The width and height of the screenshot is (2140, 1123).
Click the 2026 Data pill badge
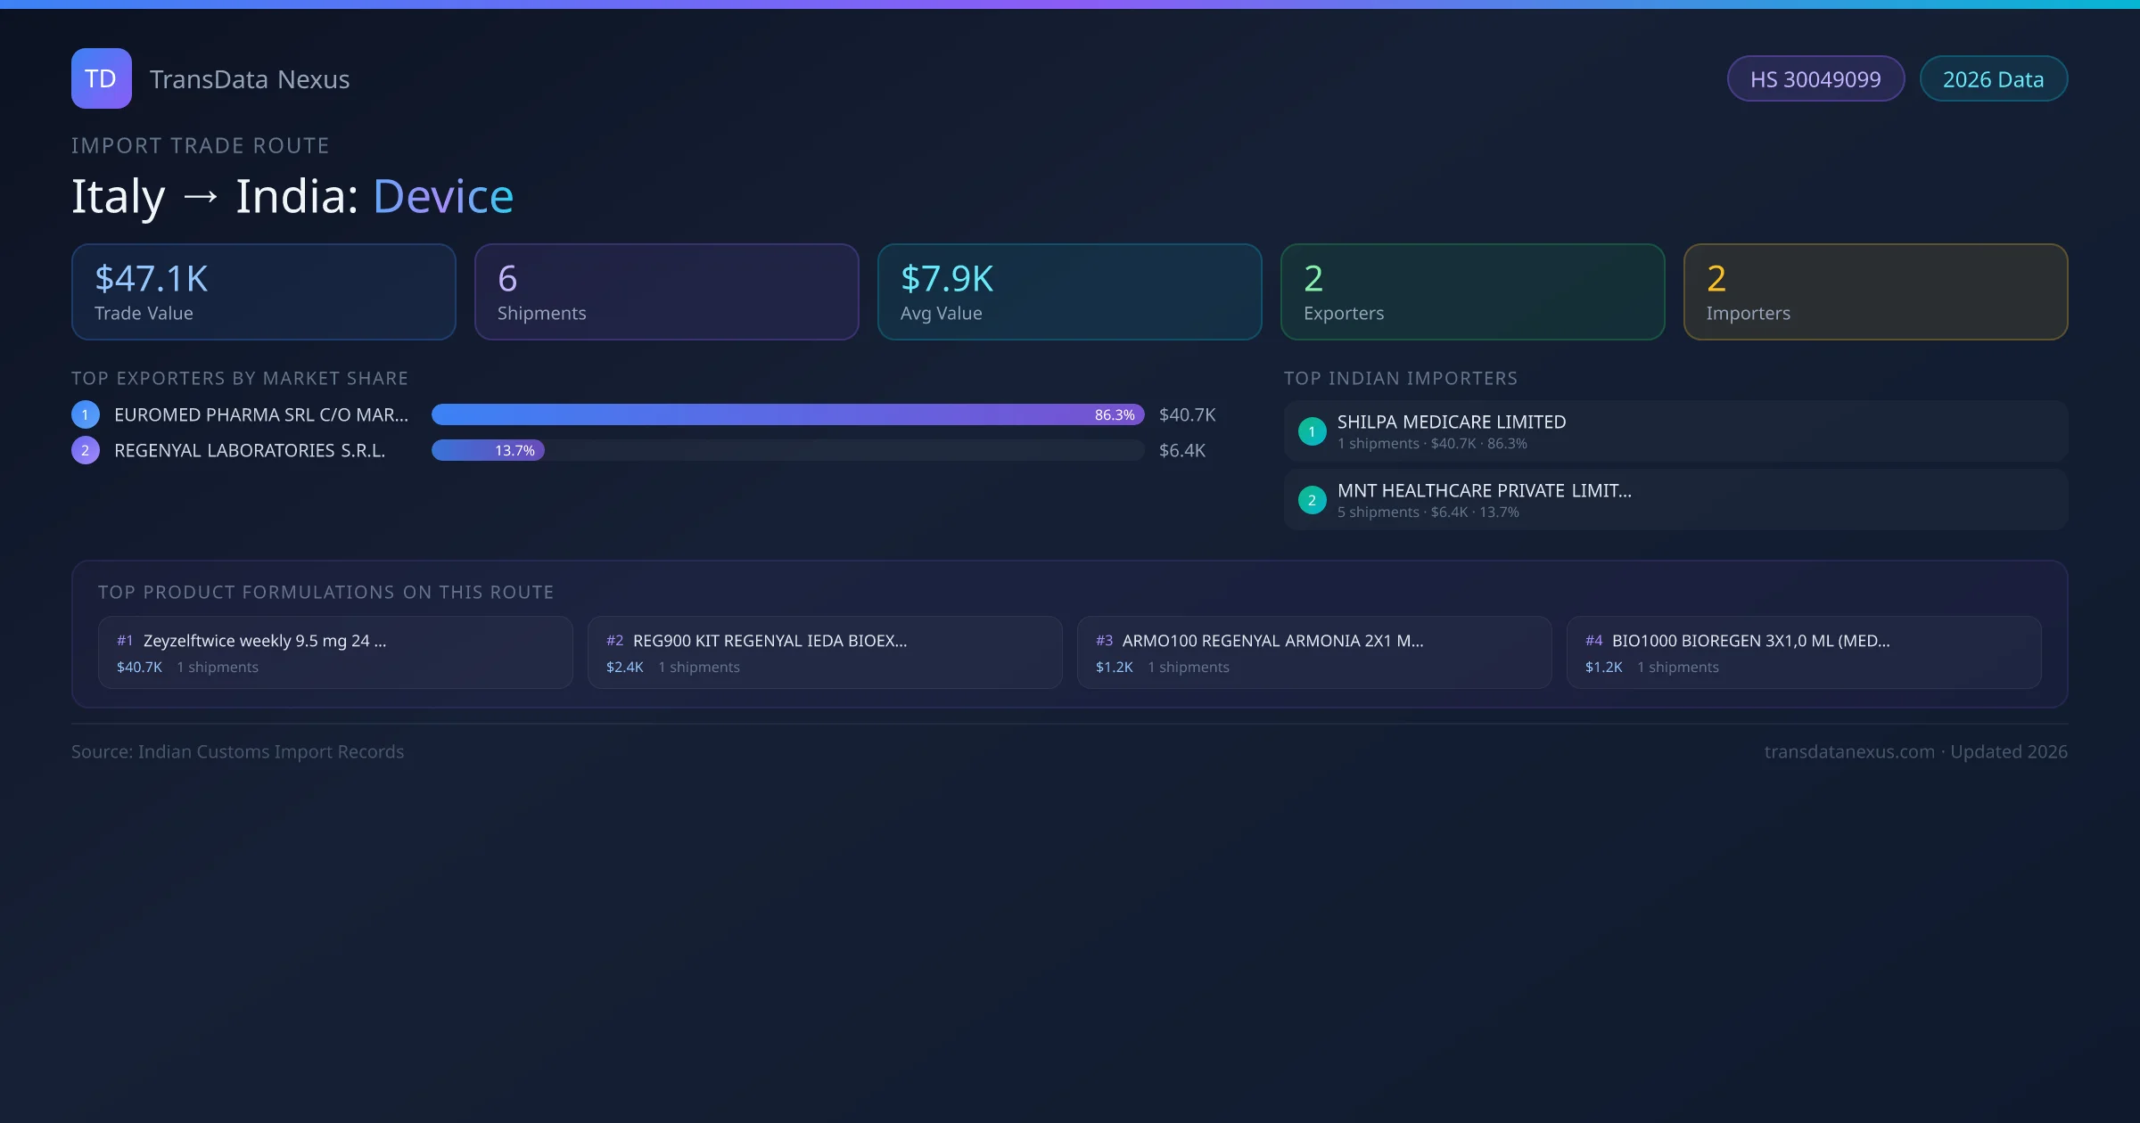point(1993,79)
